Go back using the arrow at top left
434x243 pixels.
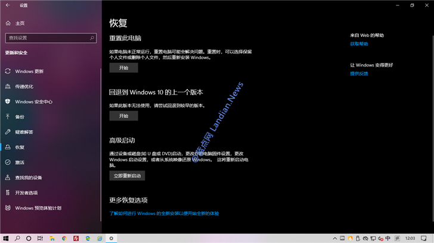(8, 5)
